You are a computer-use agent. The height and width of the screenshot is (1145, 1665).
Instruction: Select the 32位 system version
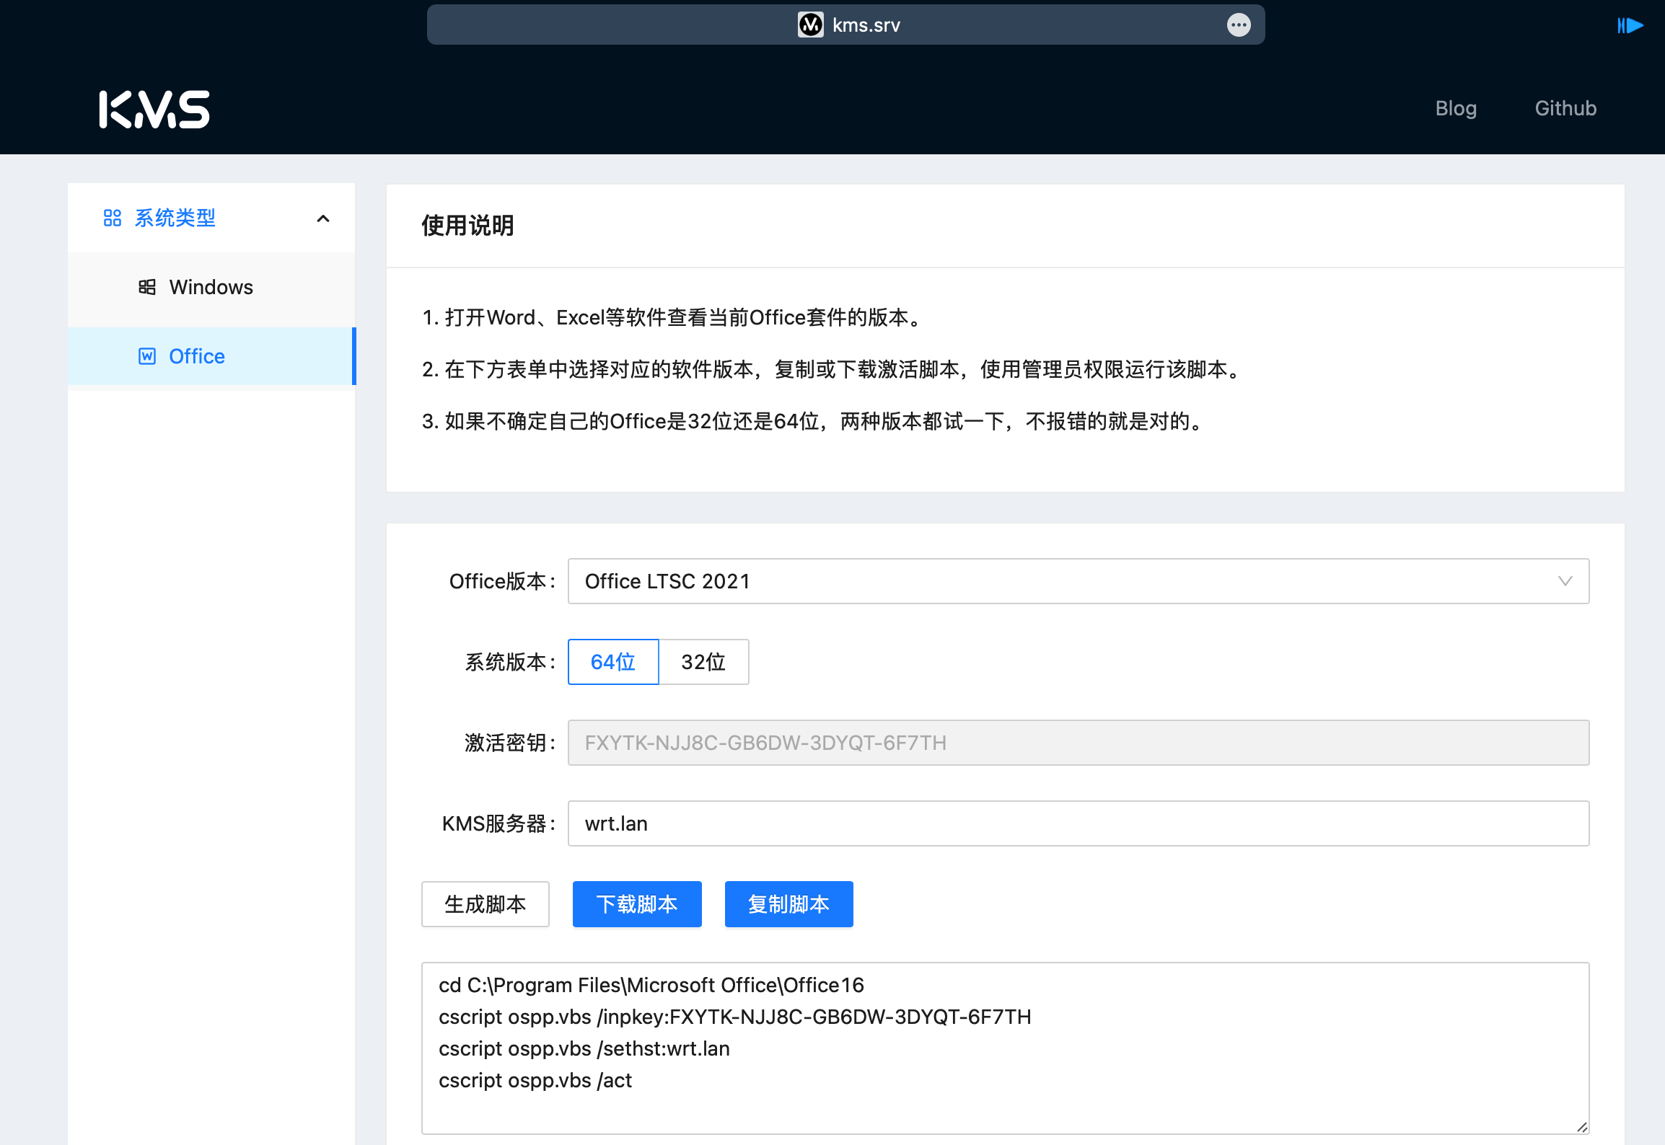703,662
